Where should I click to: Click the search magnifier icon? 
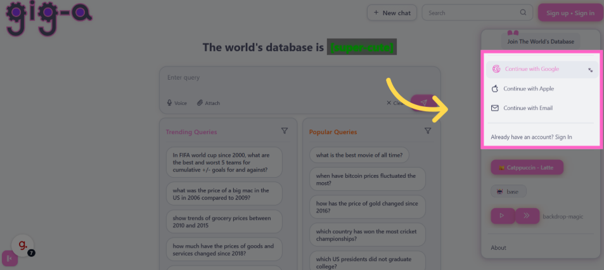click(523, 12)
